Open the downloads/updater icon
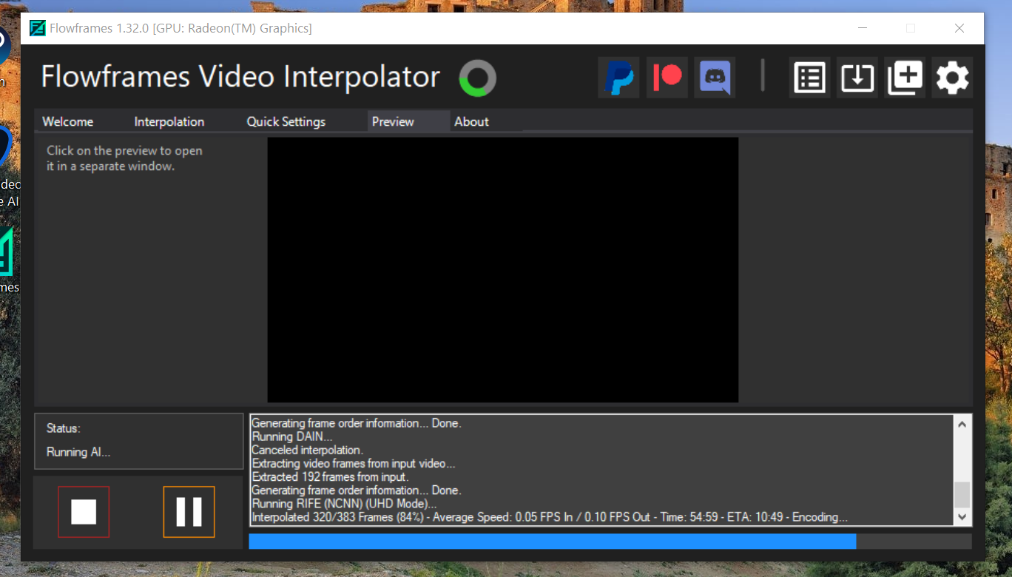1012x577 pixels. tap(857, 77)
